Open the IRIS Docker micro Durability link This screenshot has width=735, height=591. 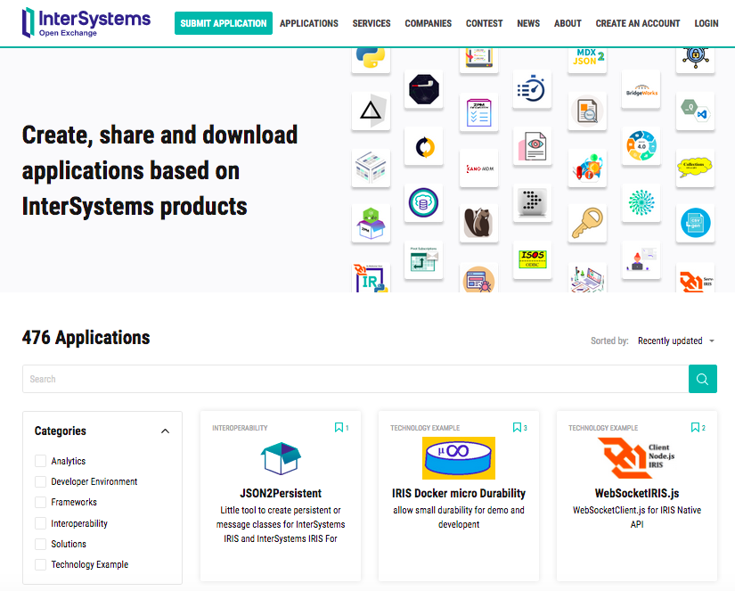(458, 493)
